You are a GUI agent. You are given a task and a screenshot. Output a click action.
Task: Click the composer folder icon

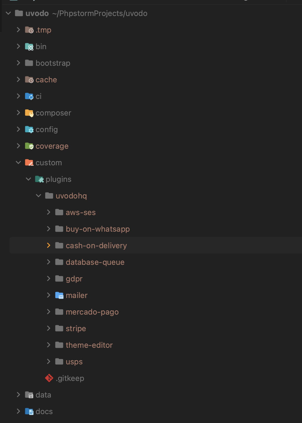[x=29, y=113]
